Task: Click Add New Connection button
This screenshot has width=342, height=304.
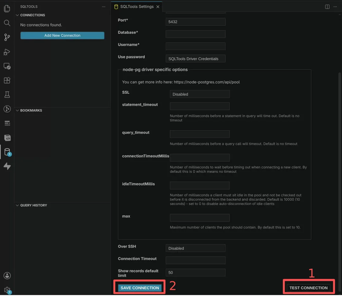Action: (62, 35)
